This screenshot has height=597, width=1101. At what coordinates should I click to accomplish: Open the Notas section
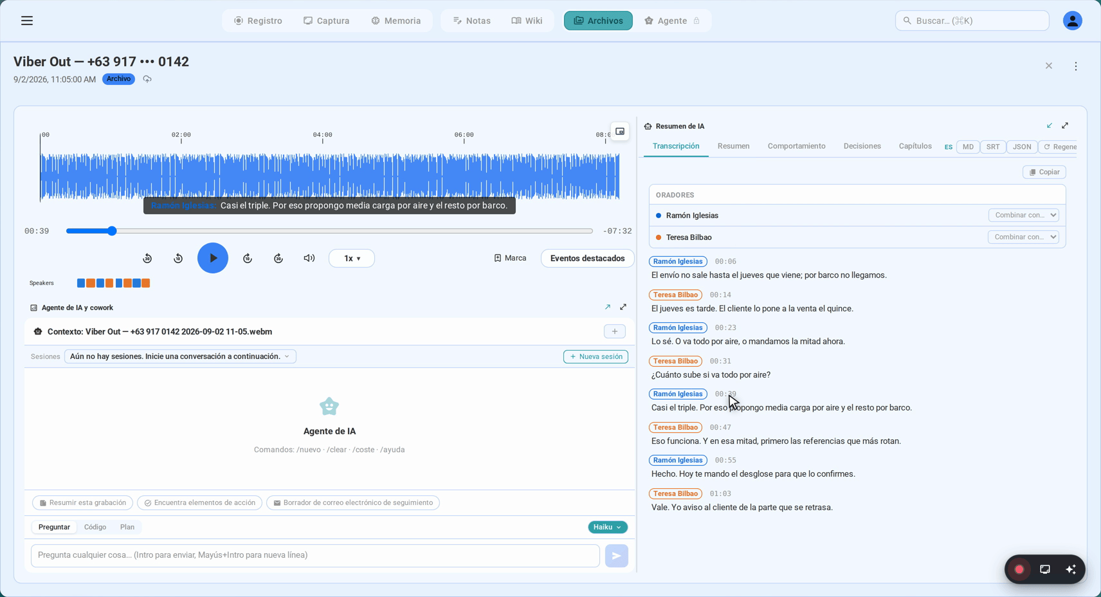472,21
